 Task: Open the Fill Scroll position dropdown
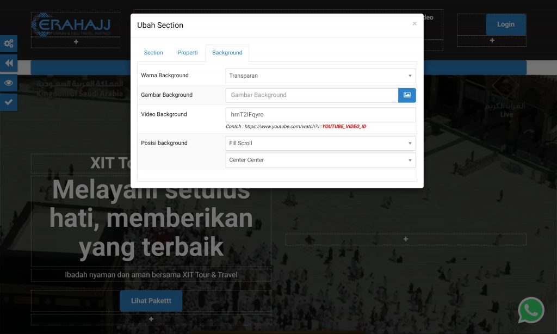(x=320, y=143)
